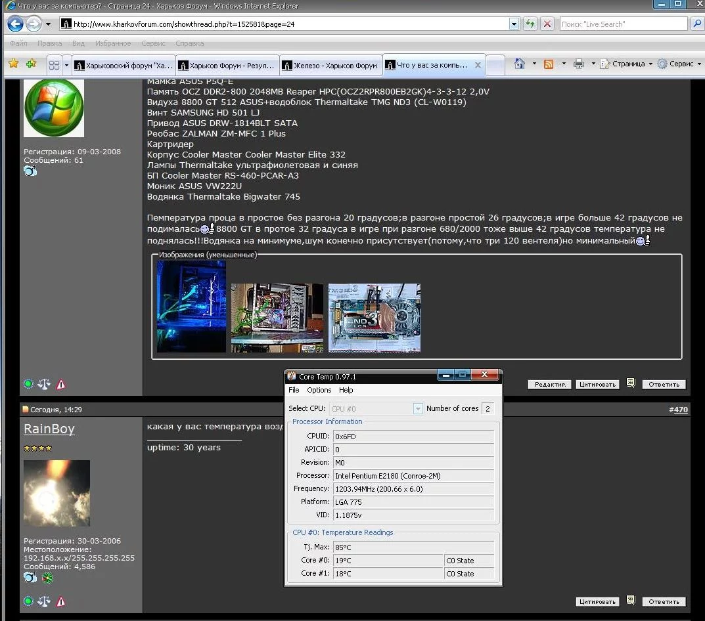
Task: Open a new blank tab
Action: (x=495, y=66)
